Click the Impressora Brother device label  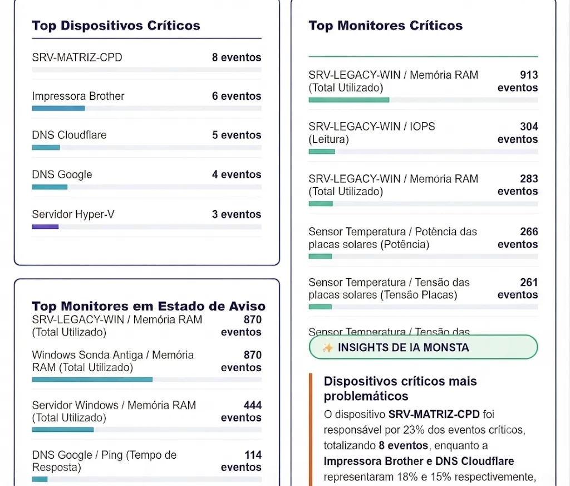pyautogui.click(x=78, y=96)
